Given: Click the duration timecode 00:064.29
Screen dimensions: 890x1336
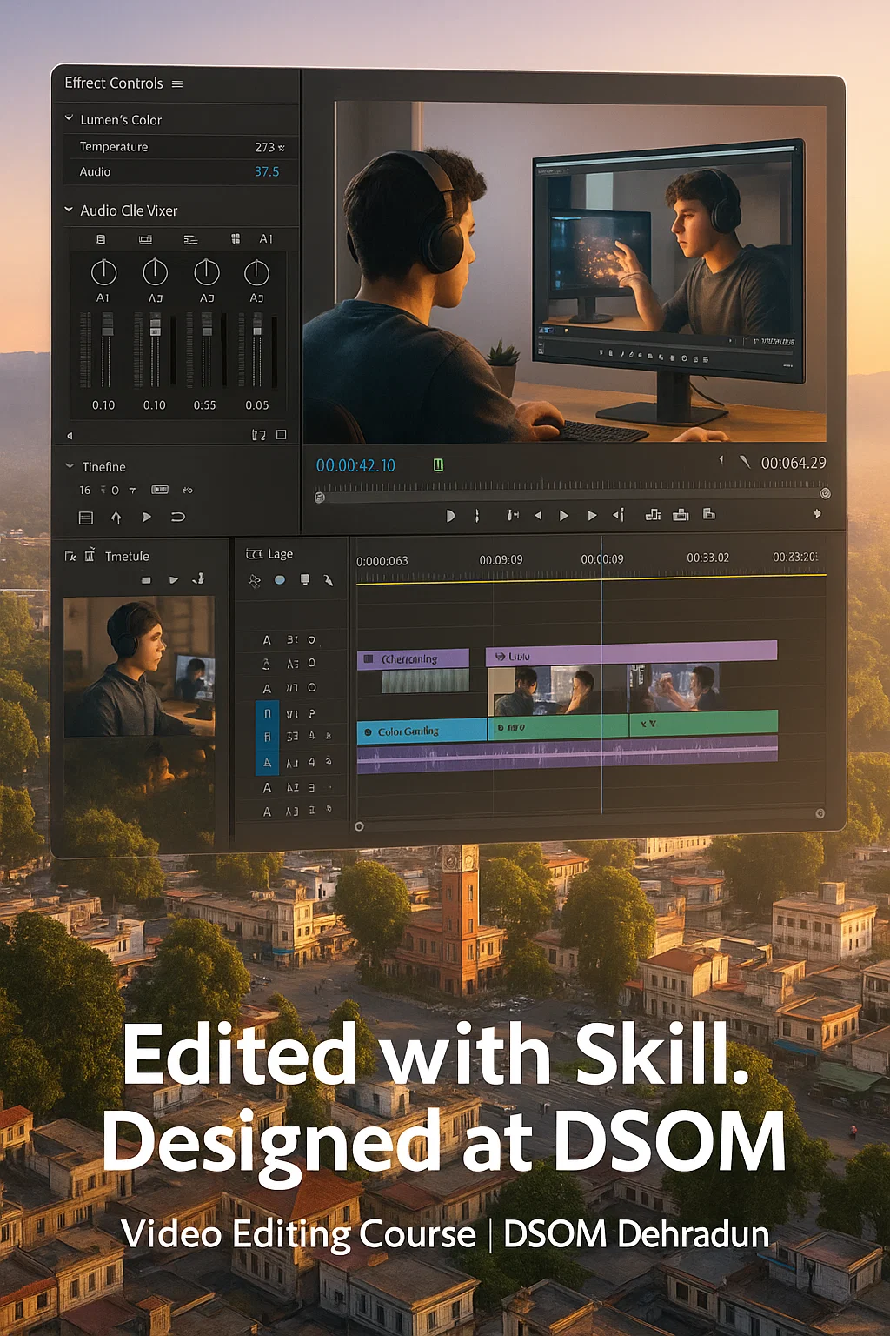Looking at the screenshot, I should (794, 463).
